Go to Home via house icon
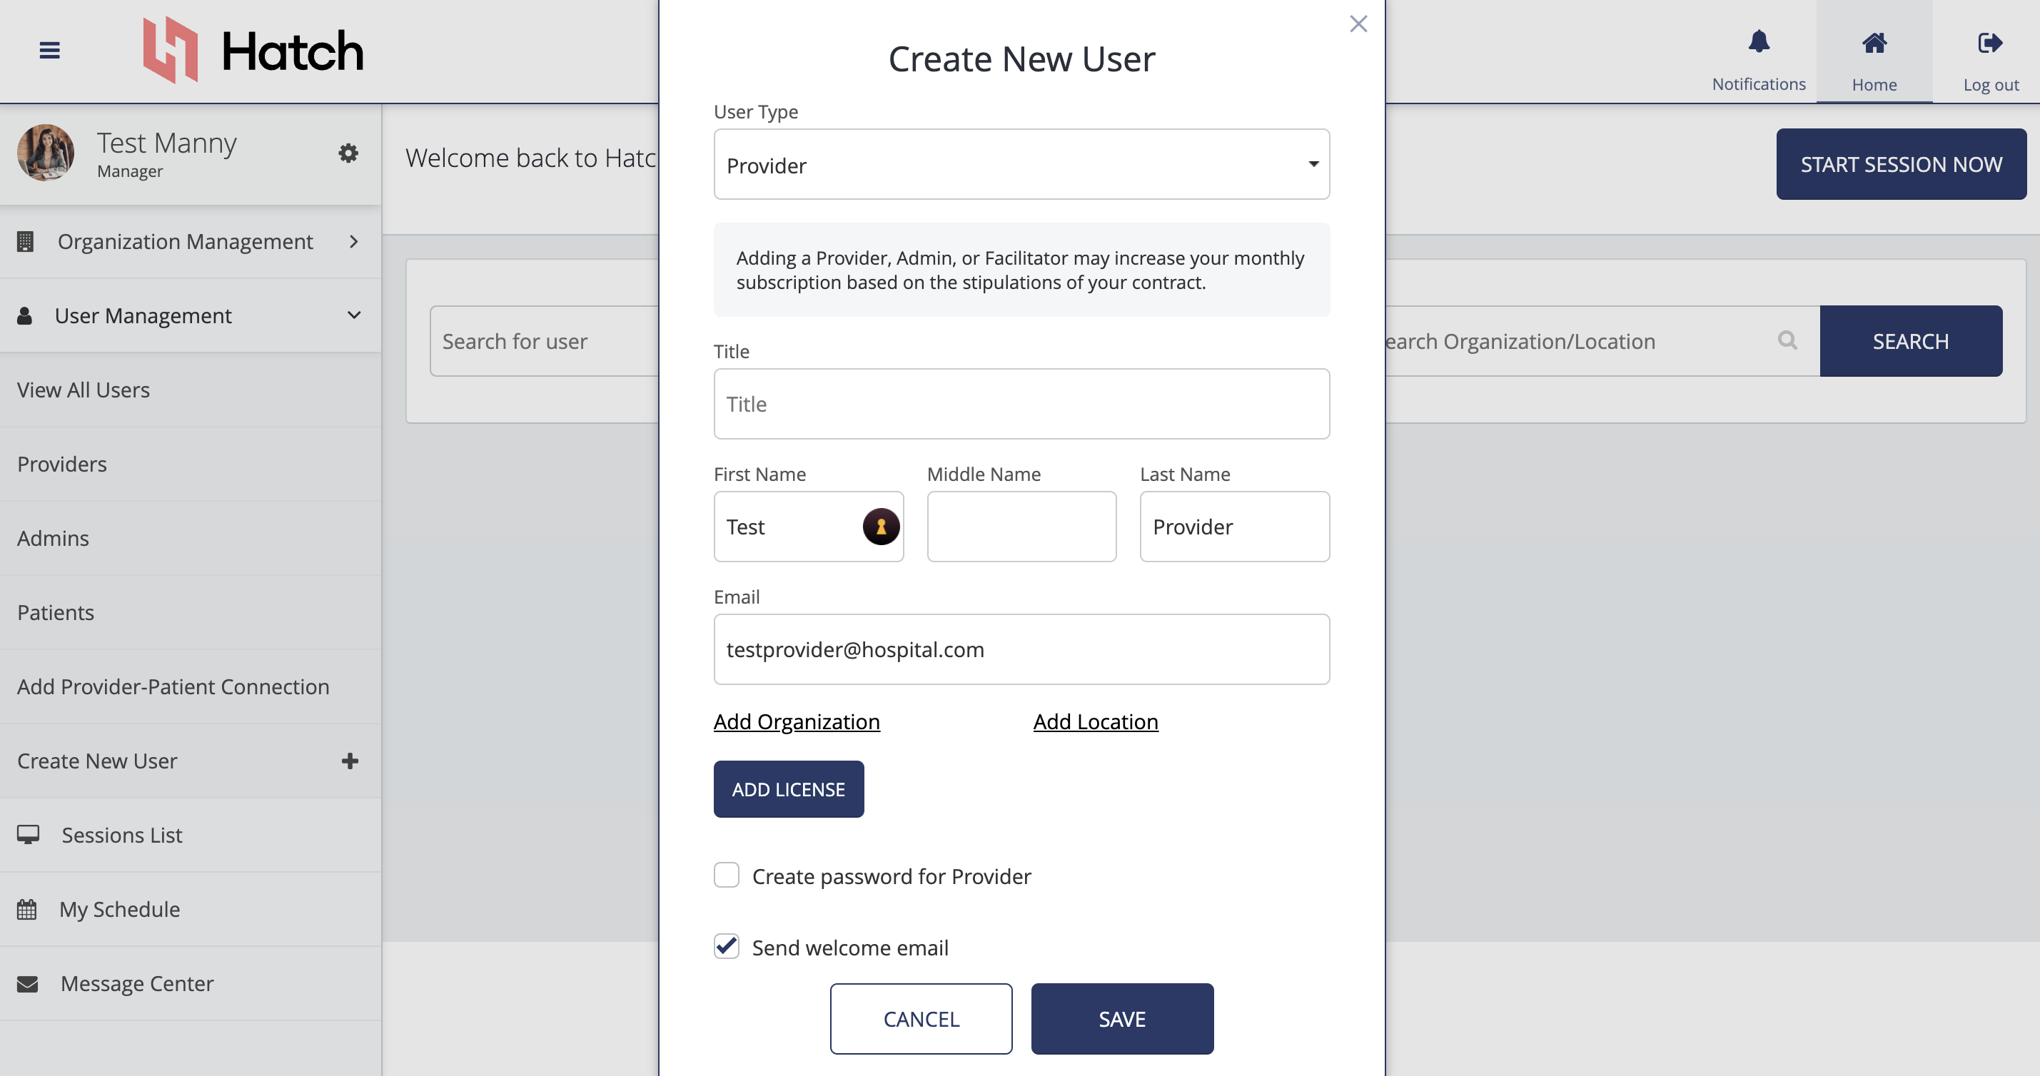Screen dimensions: 2040x1076 (x=1874, y=43)
